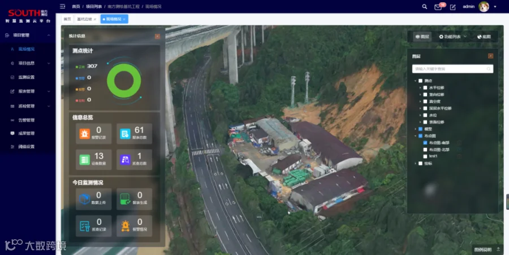This screenshot has height=255, width=509.
Task: Click the blue legend entry in 测点统计
Action: pyautogui.click(x=83, y=78)
